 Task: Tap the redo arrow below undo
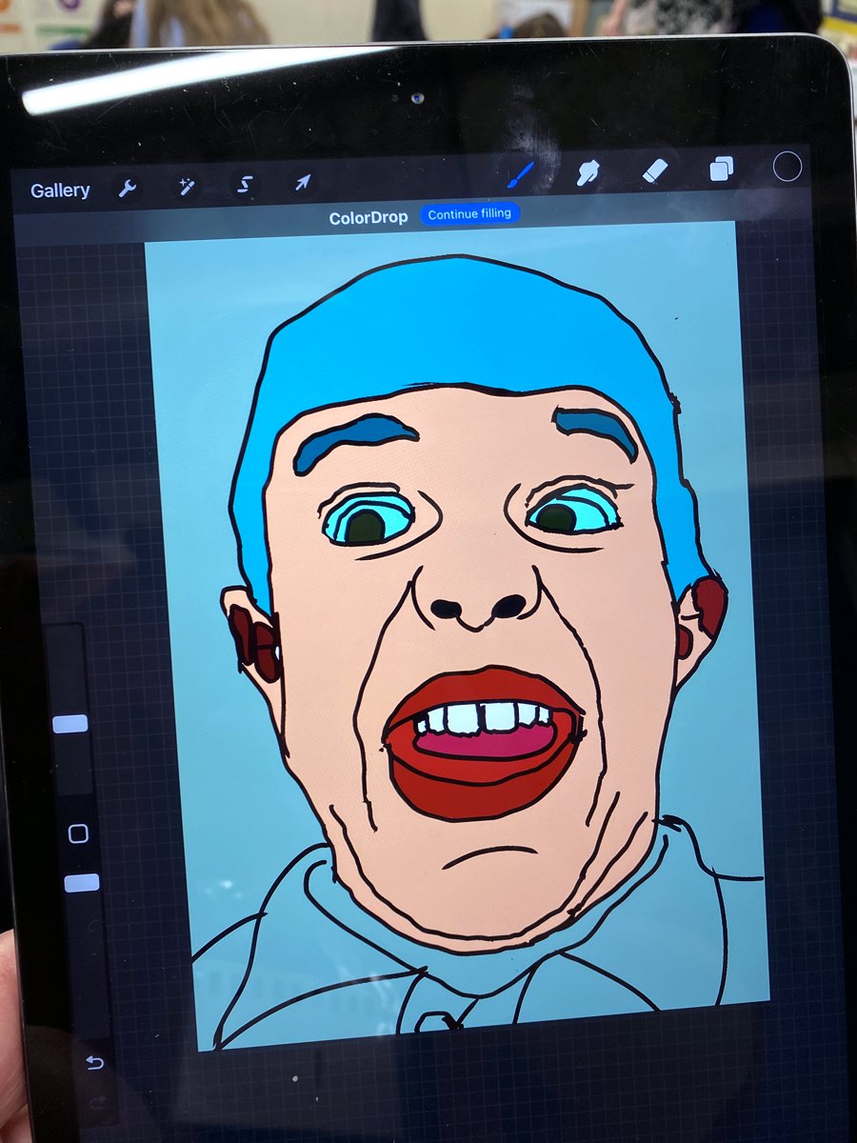[x=96, y=1102]
